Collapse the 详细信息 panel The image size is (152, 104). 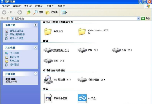(35, 74)
